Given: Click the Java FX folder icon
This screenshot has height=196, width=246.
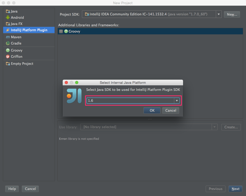Looking at the screenshot, I should point(8,24).
